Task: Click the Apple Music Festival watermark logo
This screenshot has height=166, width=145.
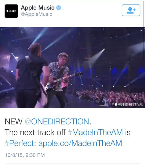Action: point(129,105)
